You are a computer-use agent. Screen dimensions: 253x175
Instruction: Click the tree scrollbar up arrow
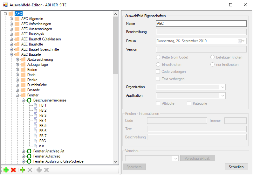[115, 14]
